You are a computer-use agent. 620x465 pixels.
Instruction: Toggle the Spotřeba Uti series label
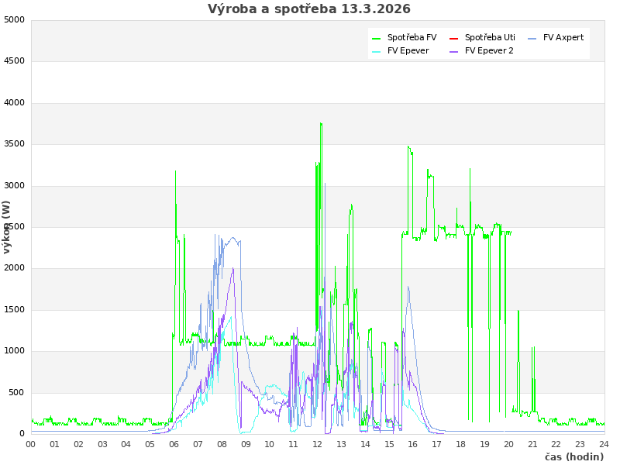[x=490, y=37]
